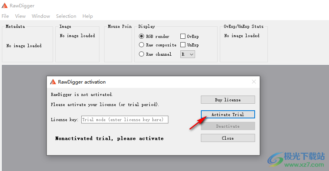Close the RawDigger activation dialog with X
The width and height of the screenshot is (329, 171).
(254, 82)
